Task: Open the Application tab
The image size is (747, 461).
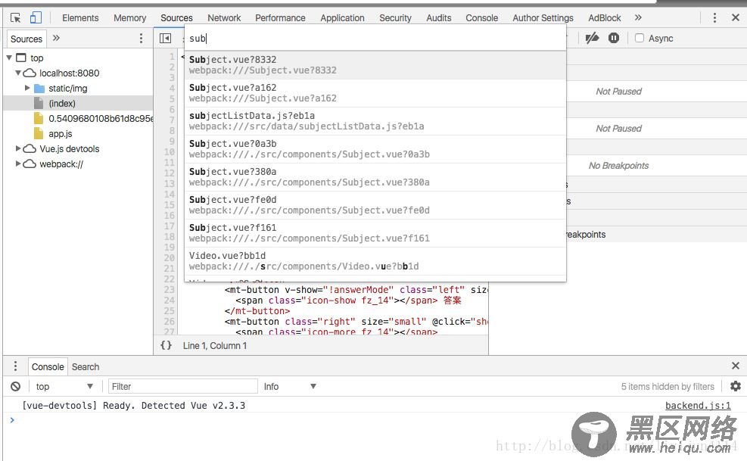Action: click(x=342, y=18)
